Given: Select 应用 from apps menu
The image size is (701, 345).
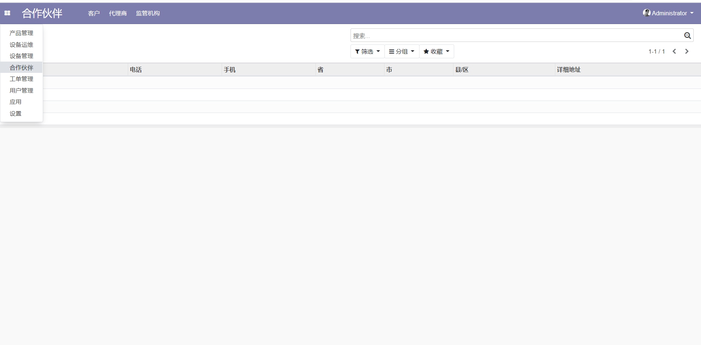Looking at the screenshot, I should coord(22,102).
